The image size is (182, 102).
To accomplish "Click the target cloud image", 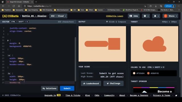I will click(x=154, y=44).
